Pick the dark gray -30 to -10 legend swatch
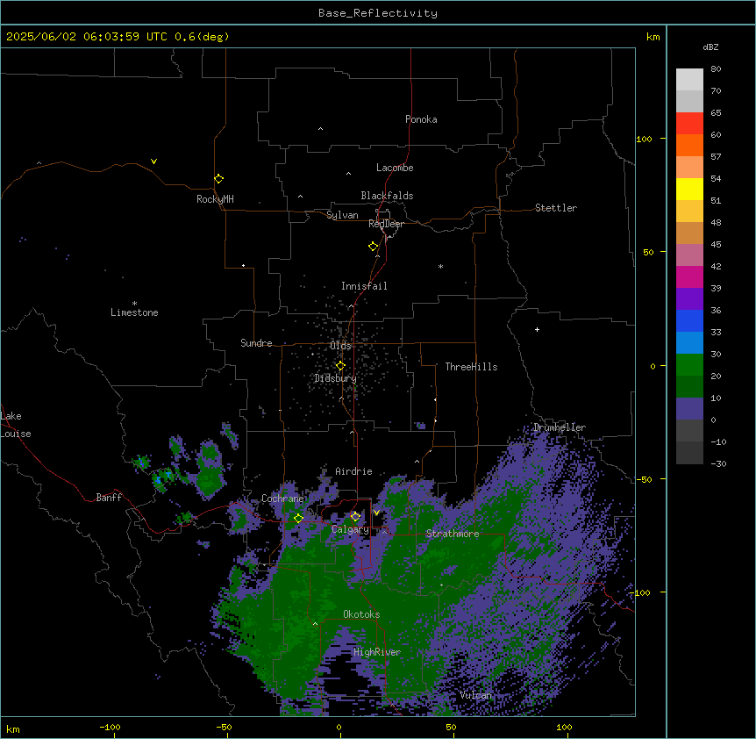This screenshot has width=756, height=739. pos(689,453)
